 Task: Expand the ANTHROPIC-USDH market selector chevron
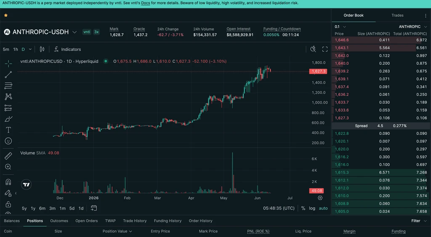(x=74, y=32)
